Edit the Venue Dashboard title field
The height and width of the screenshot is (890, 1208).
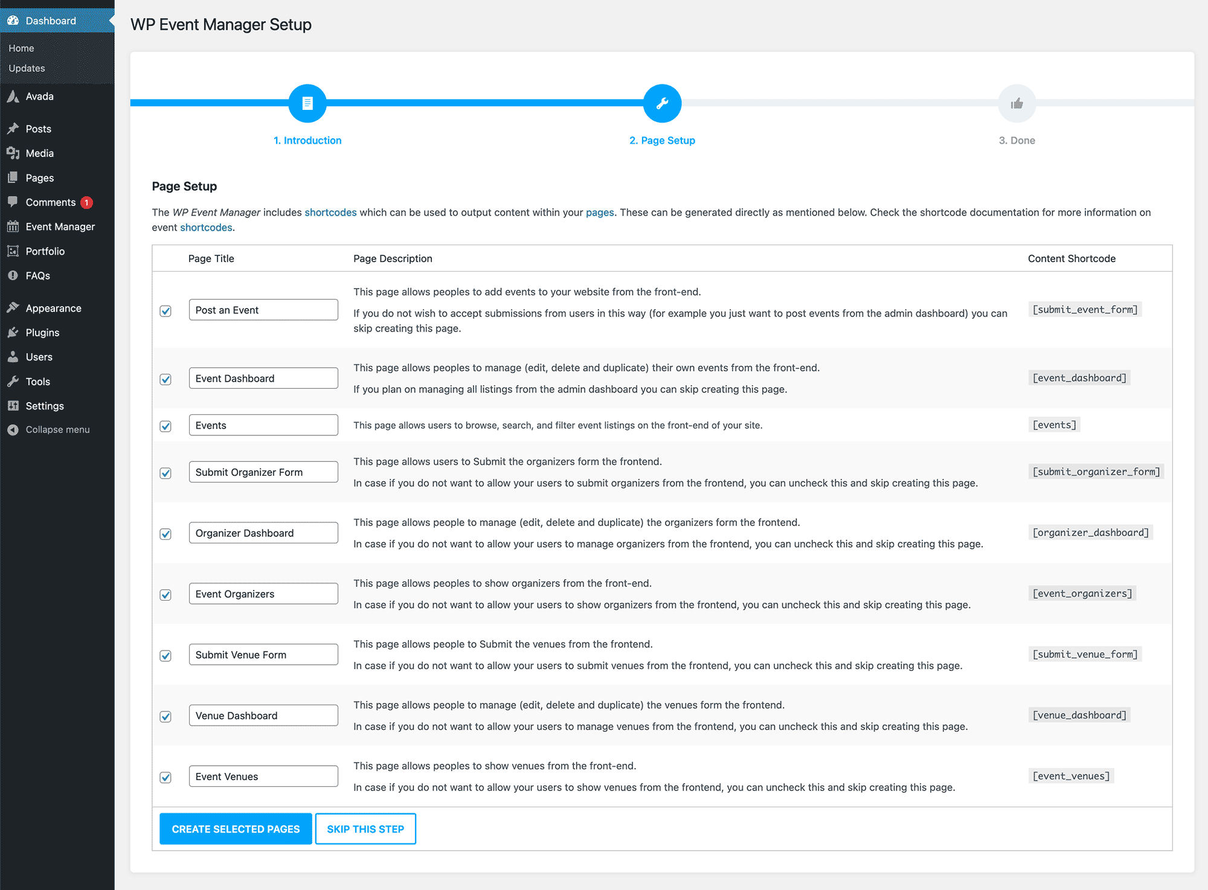click(x=263, y=716)
